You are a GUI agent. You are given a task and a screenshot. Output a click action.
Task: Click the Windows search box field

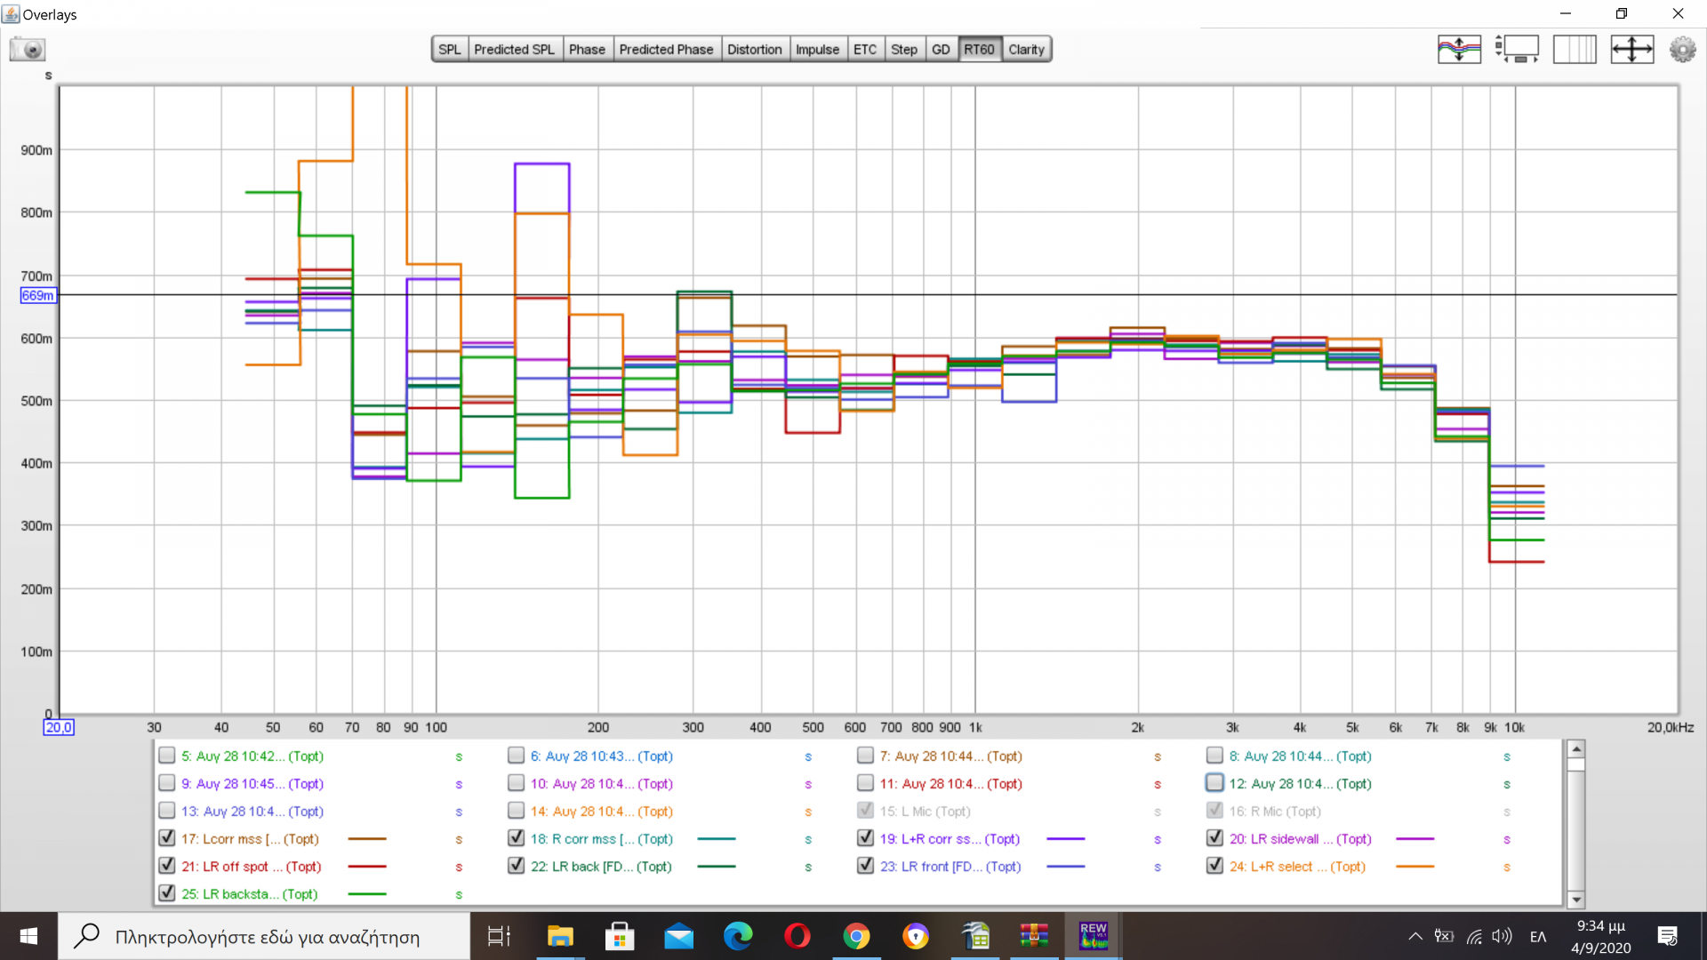coord(267,937)
